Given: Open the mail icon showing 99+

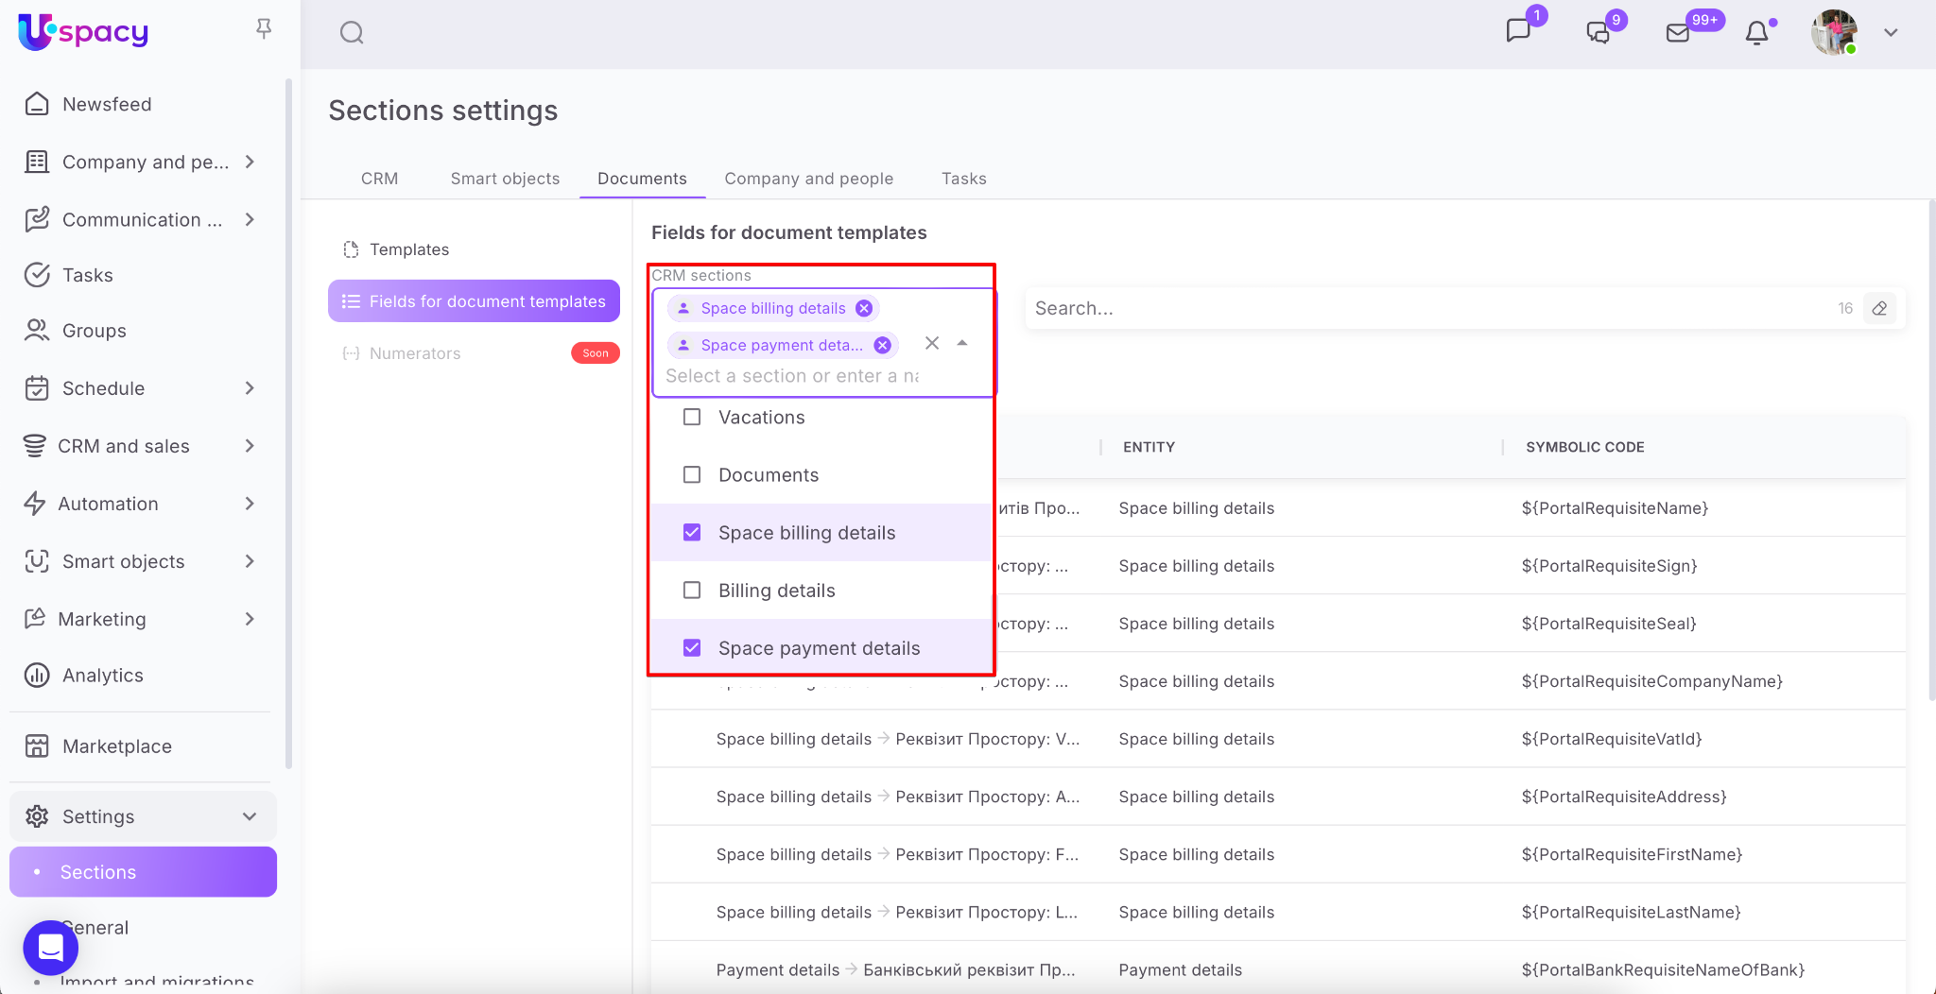Looking at the screenshot, I should pos(1678,33).
